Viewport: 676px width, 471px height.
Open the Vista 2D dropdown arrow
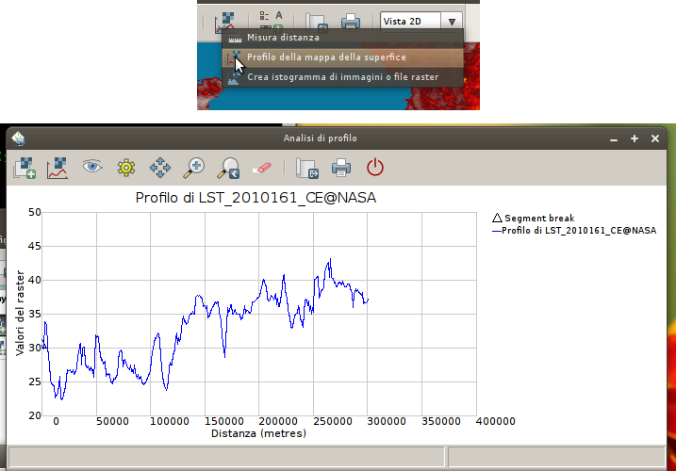tap(452, 22)
